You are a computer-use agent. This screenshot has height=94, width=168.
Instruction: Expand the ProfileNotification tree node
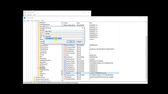coord(36,25)
